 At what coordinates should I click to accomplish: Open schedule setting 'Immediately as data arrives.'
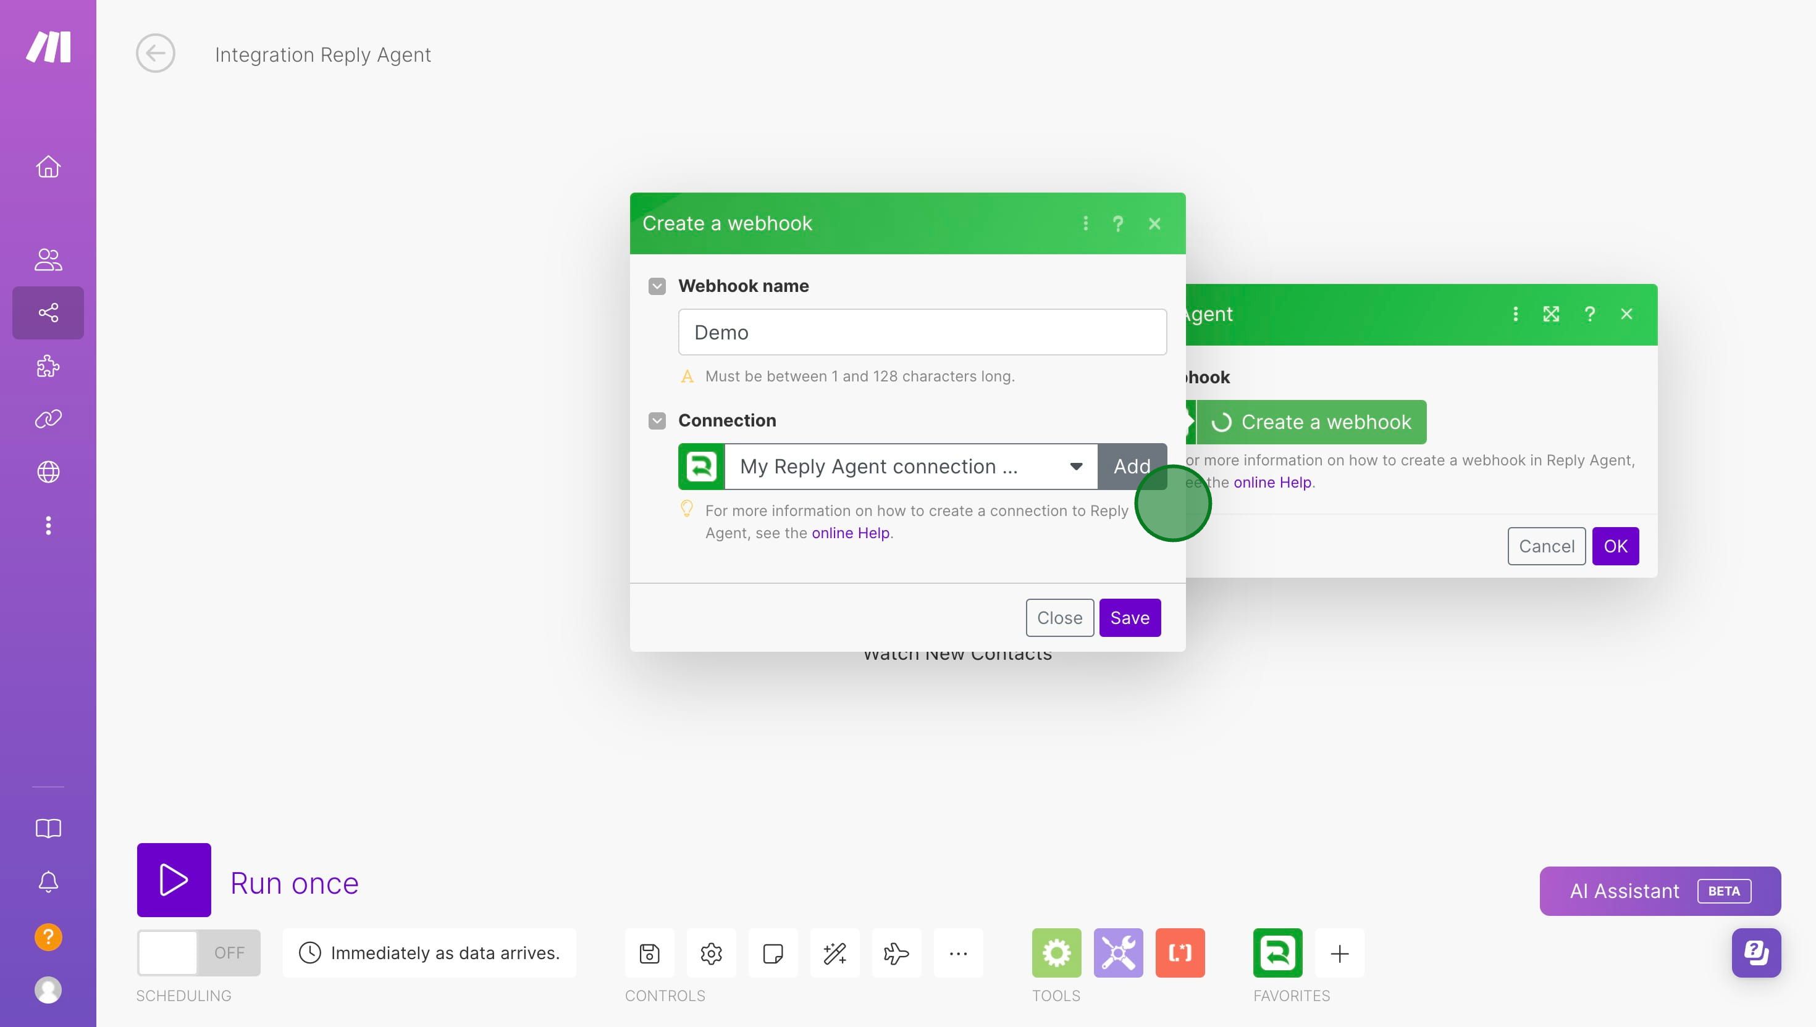pyautogui.click(x=429, y=953)
